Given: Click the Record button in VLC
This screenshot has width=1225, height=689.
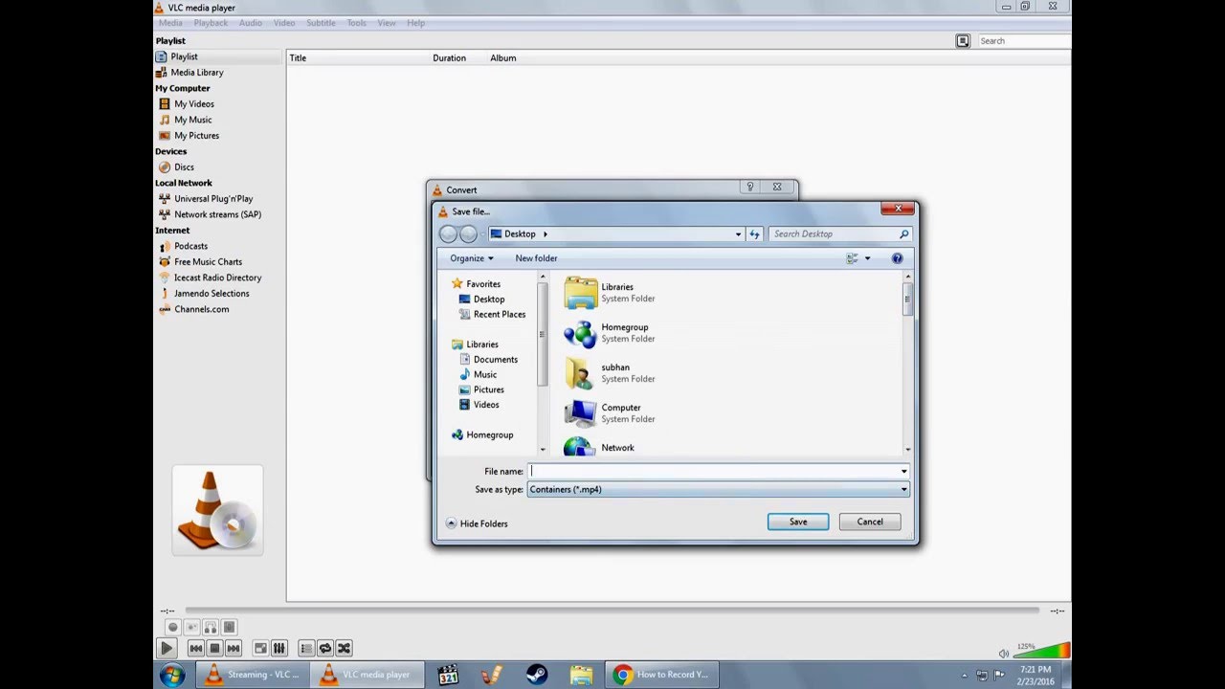Looking at the screenshot, I should click(173, 628).
